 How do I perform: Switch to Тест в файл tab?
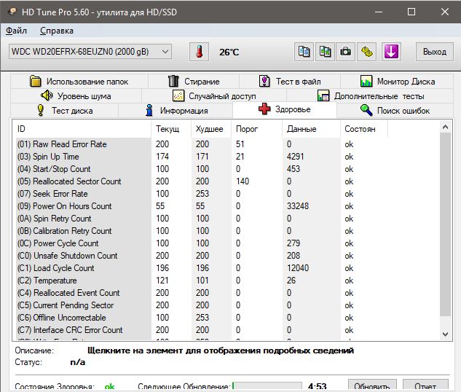pos(290,81)
